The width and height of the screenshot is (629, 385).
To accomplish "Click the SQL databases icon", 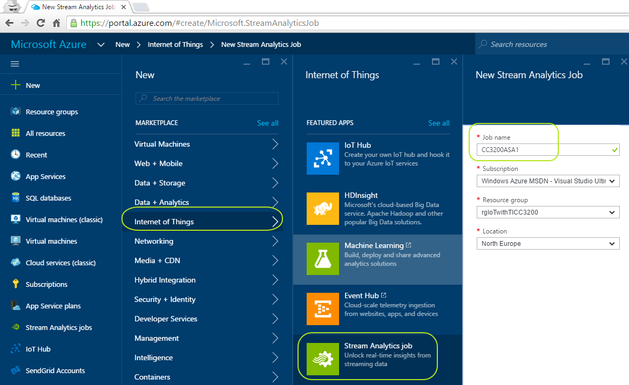I will (x=16, y=197).
